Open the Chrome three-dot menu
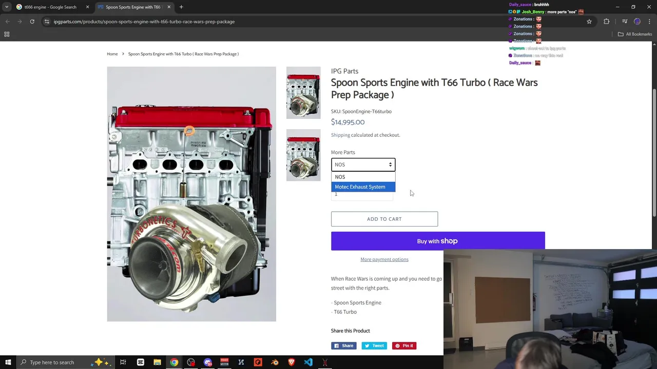This screenshot has width=657, height=369. [x=650, y=22]
